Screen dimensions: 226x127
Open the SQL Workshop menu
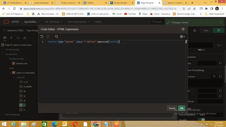tap(53, 22)
